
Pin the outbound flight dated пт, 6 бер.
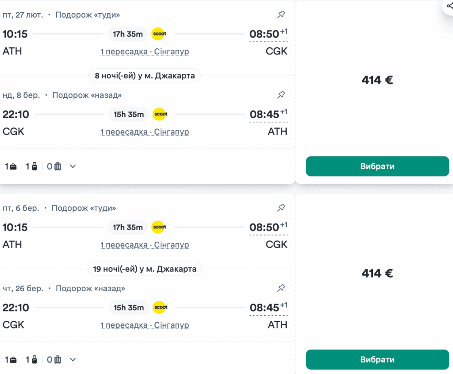(281, 207)
